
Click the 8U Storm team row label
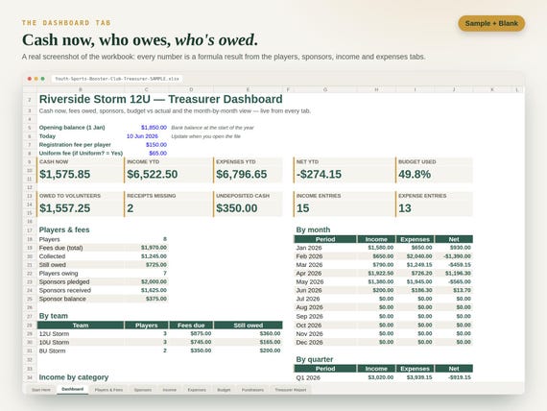click(x=53, y=351)
